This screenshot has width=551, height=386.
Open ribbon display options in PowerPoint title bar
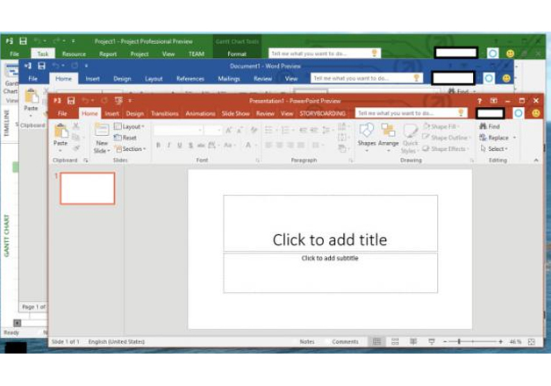tap(493, 101)
